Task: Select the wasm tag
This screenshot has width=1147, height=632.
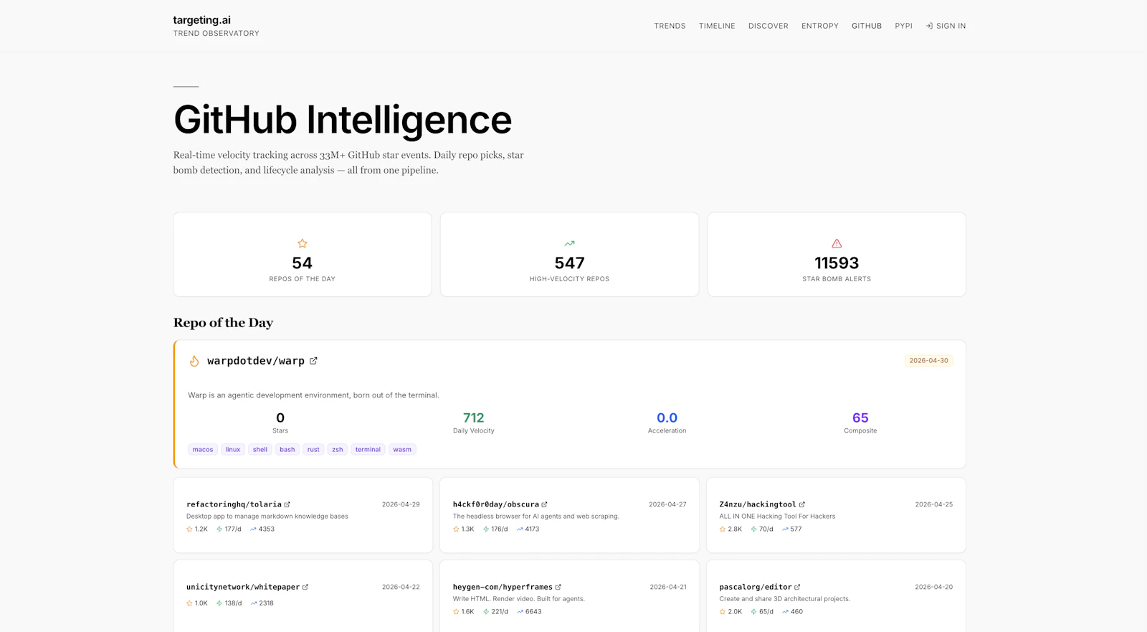Action: pos(402,450)
